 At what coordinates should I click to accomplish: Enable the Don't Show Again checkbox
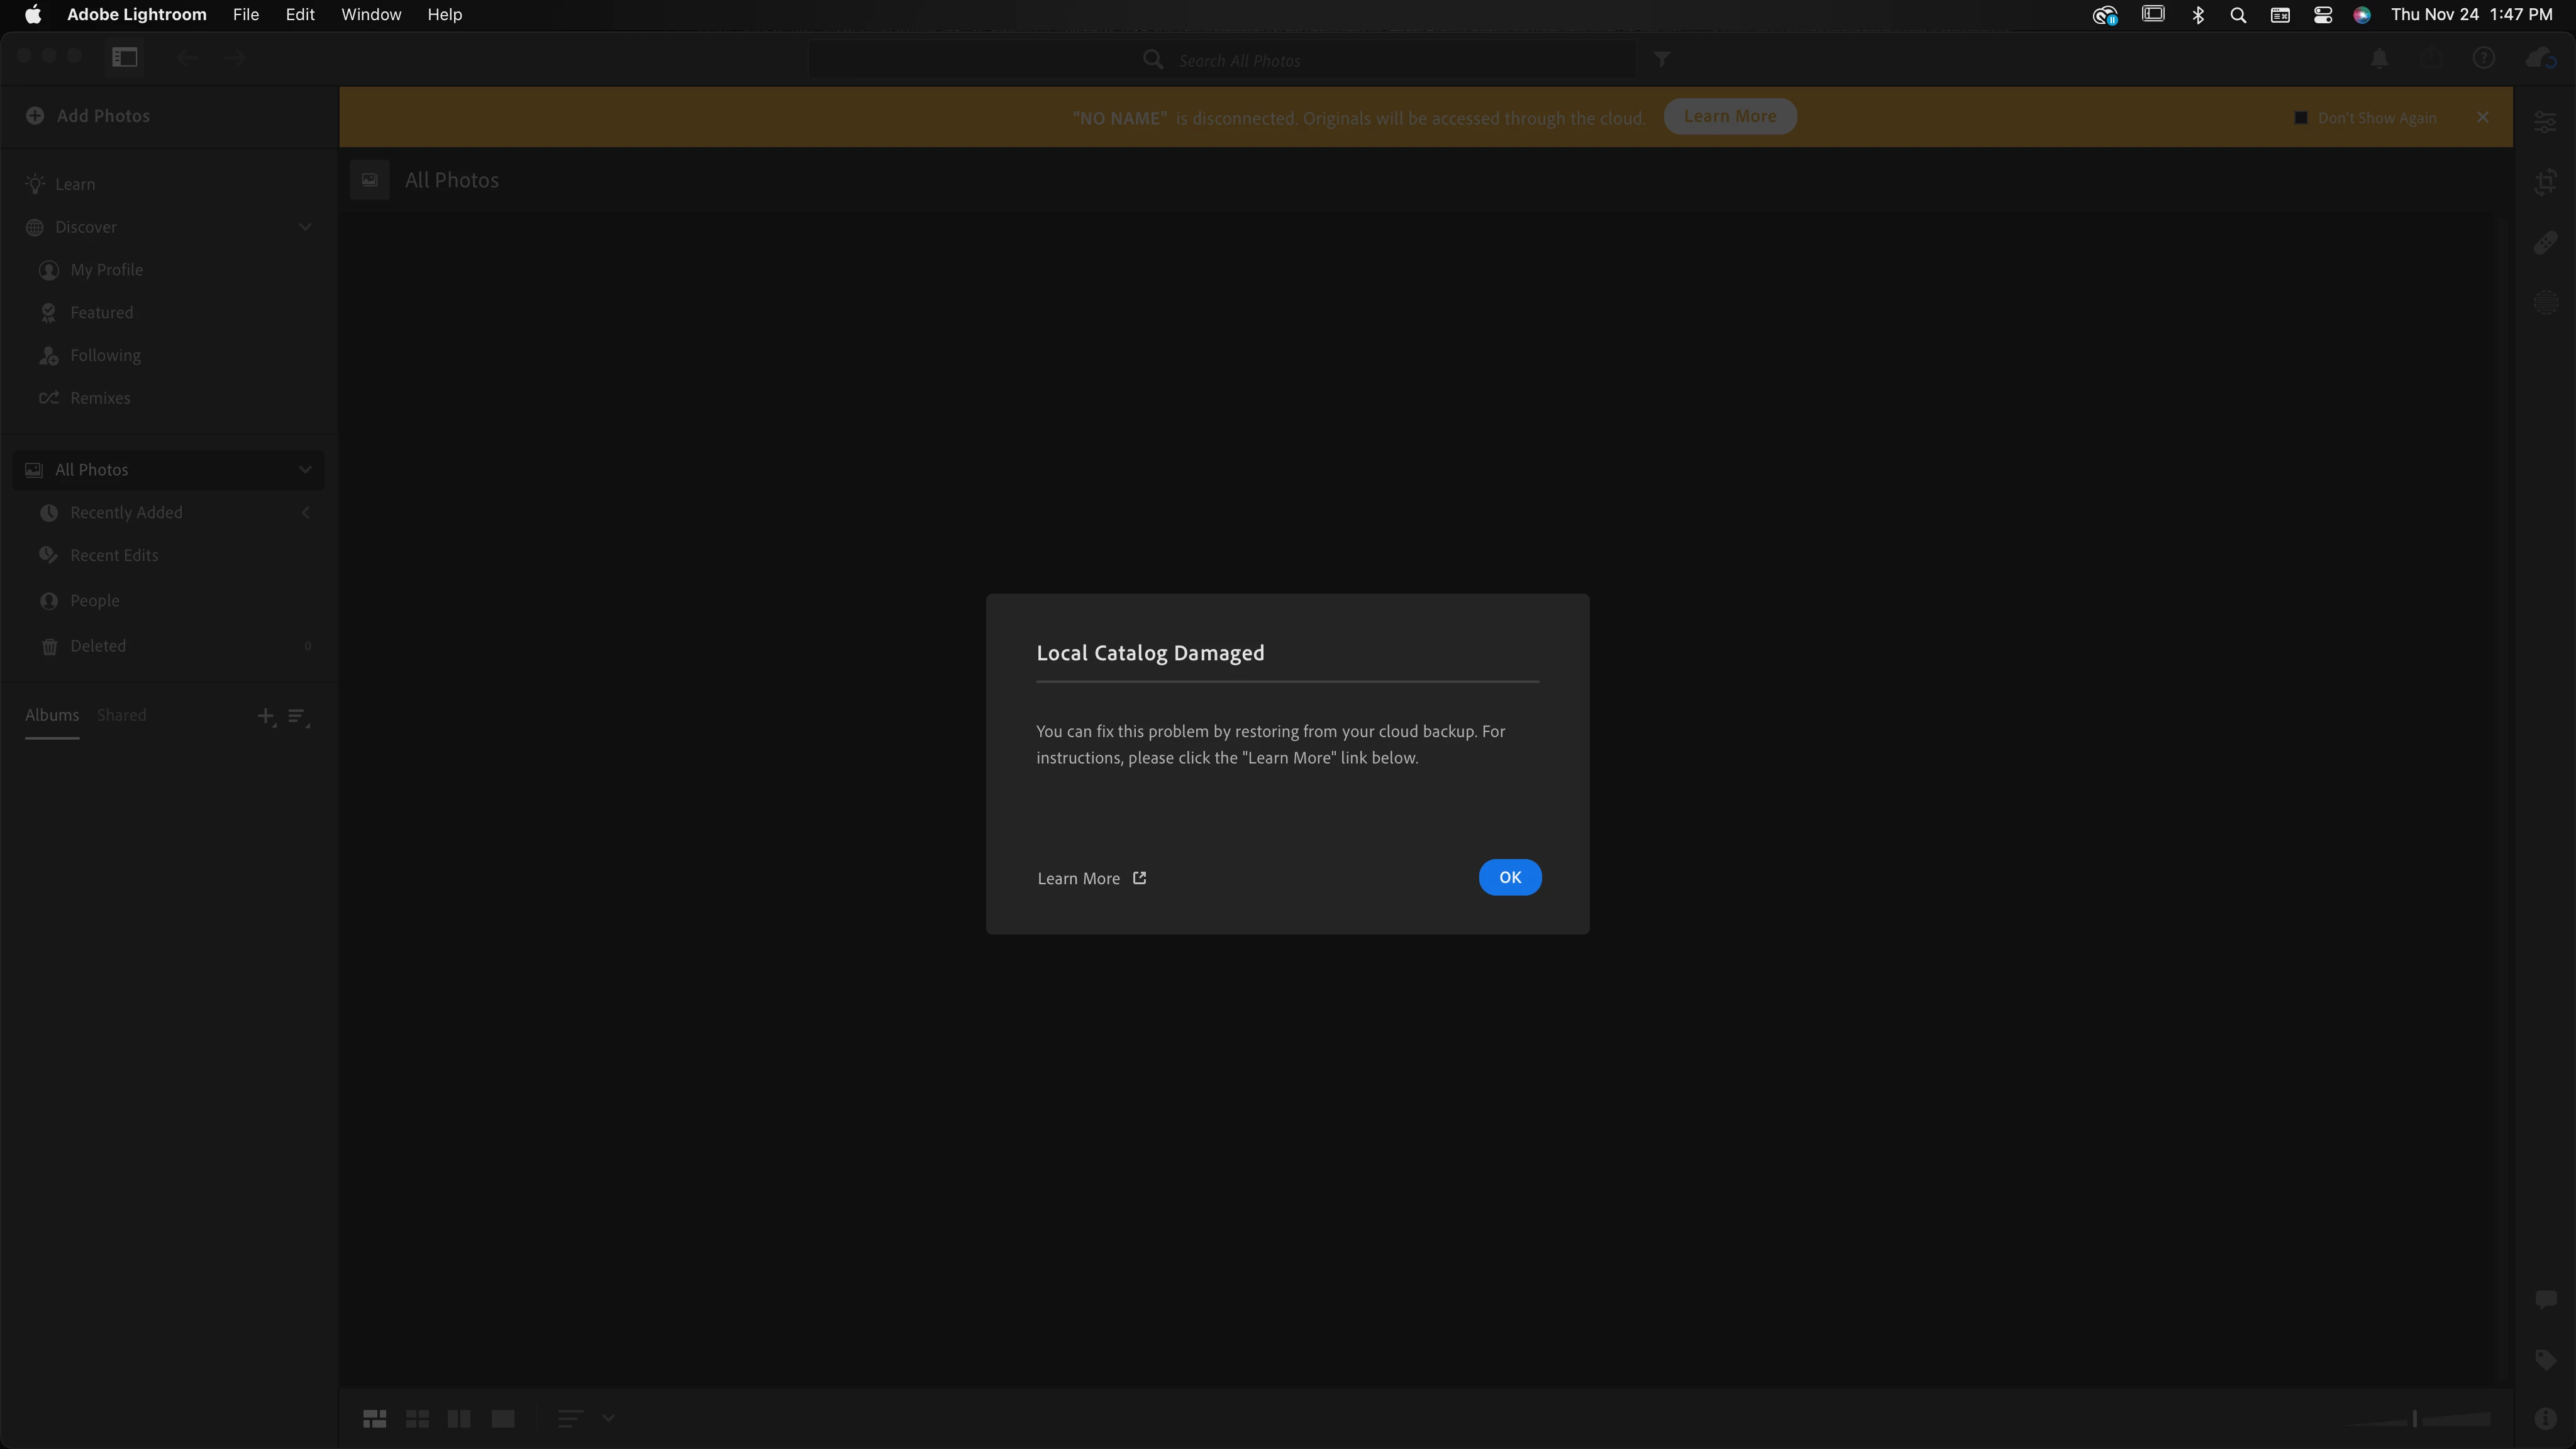coord(2300,118)
